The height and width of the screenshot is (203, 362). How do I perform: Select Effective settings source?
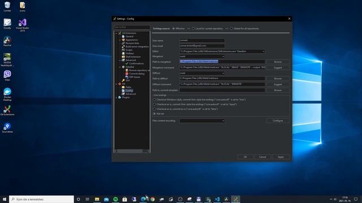pos(174,29)
